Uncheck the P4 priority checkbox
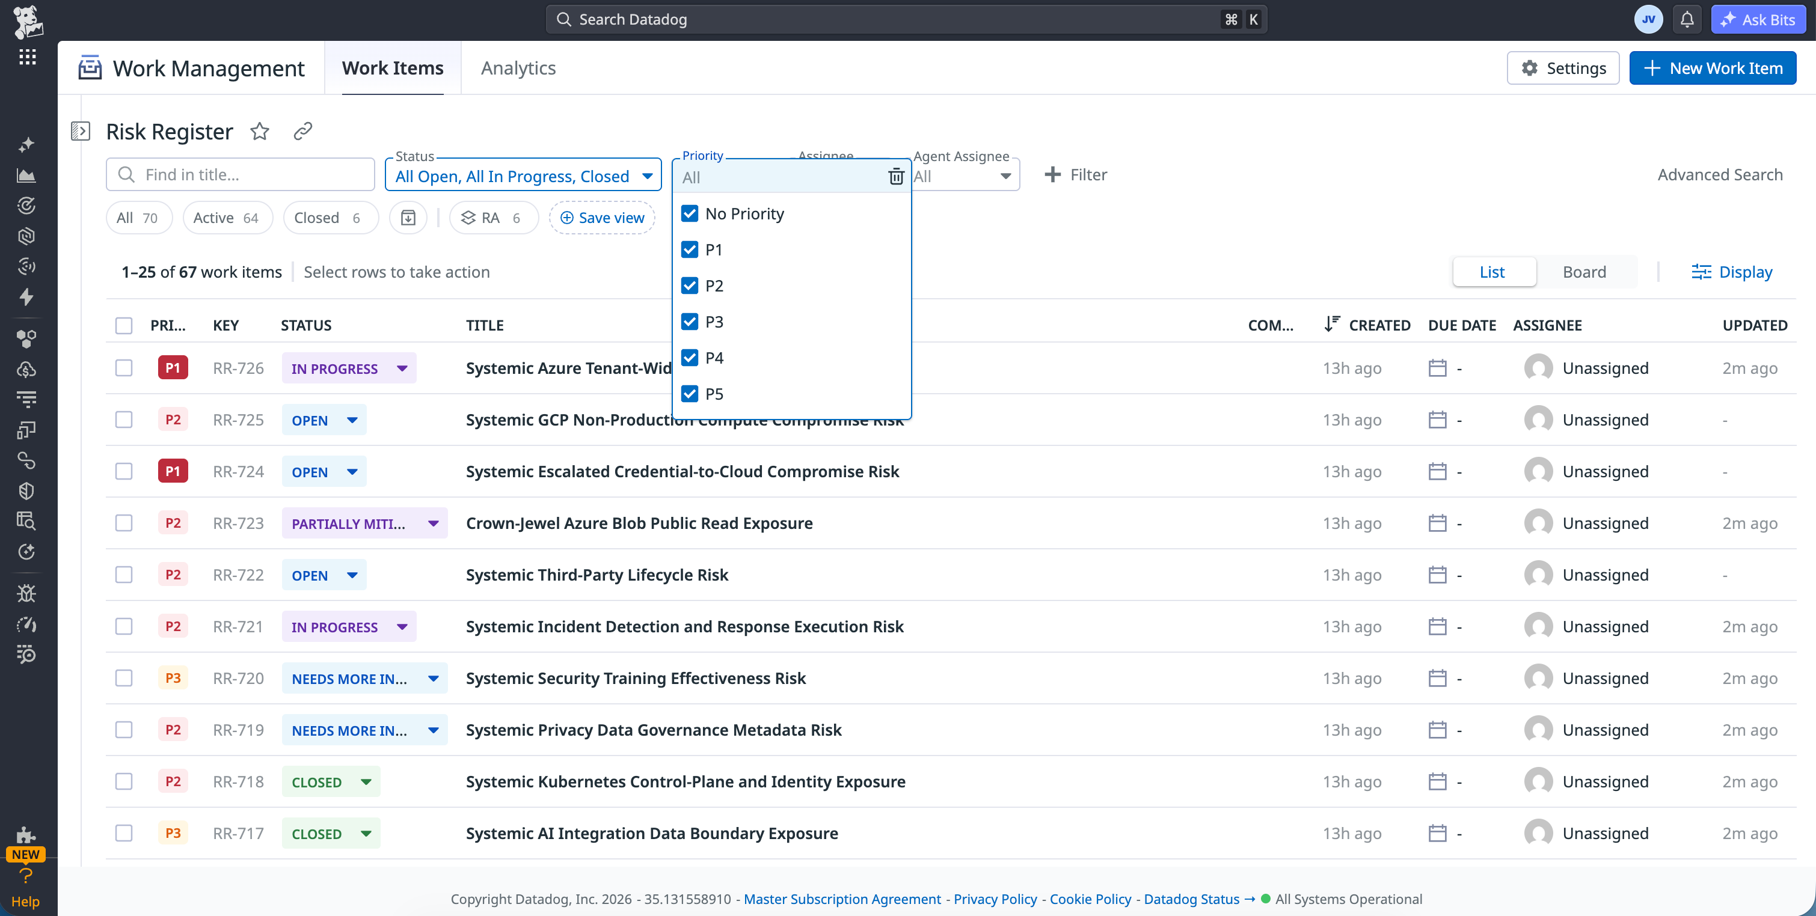 [690, 357]
